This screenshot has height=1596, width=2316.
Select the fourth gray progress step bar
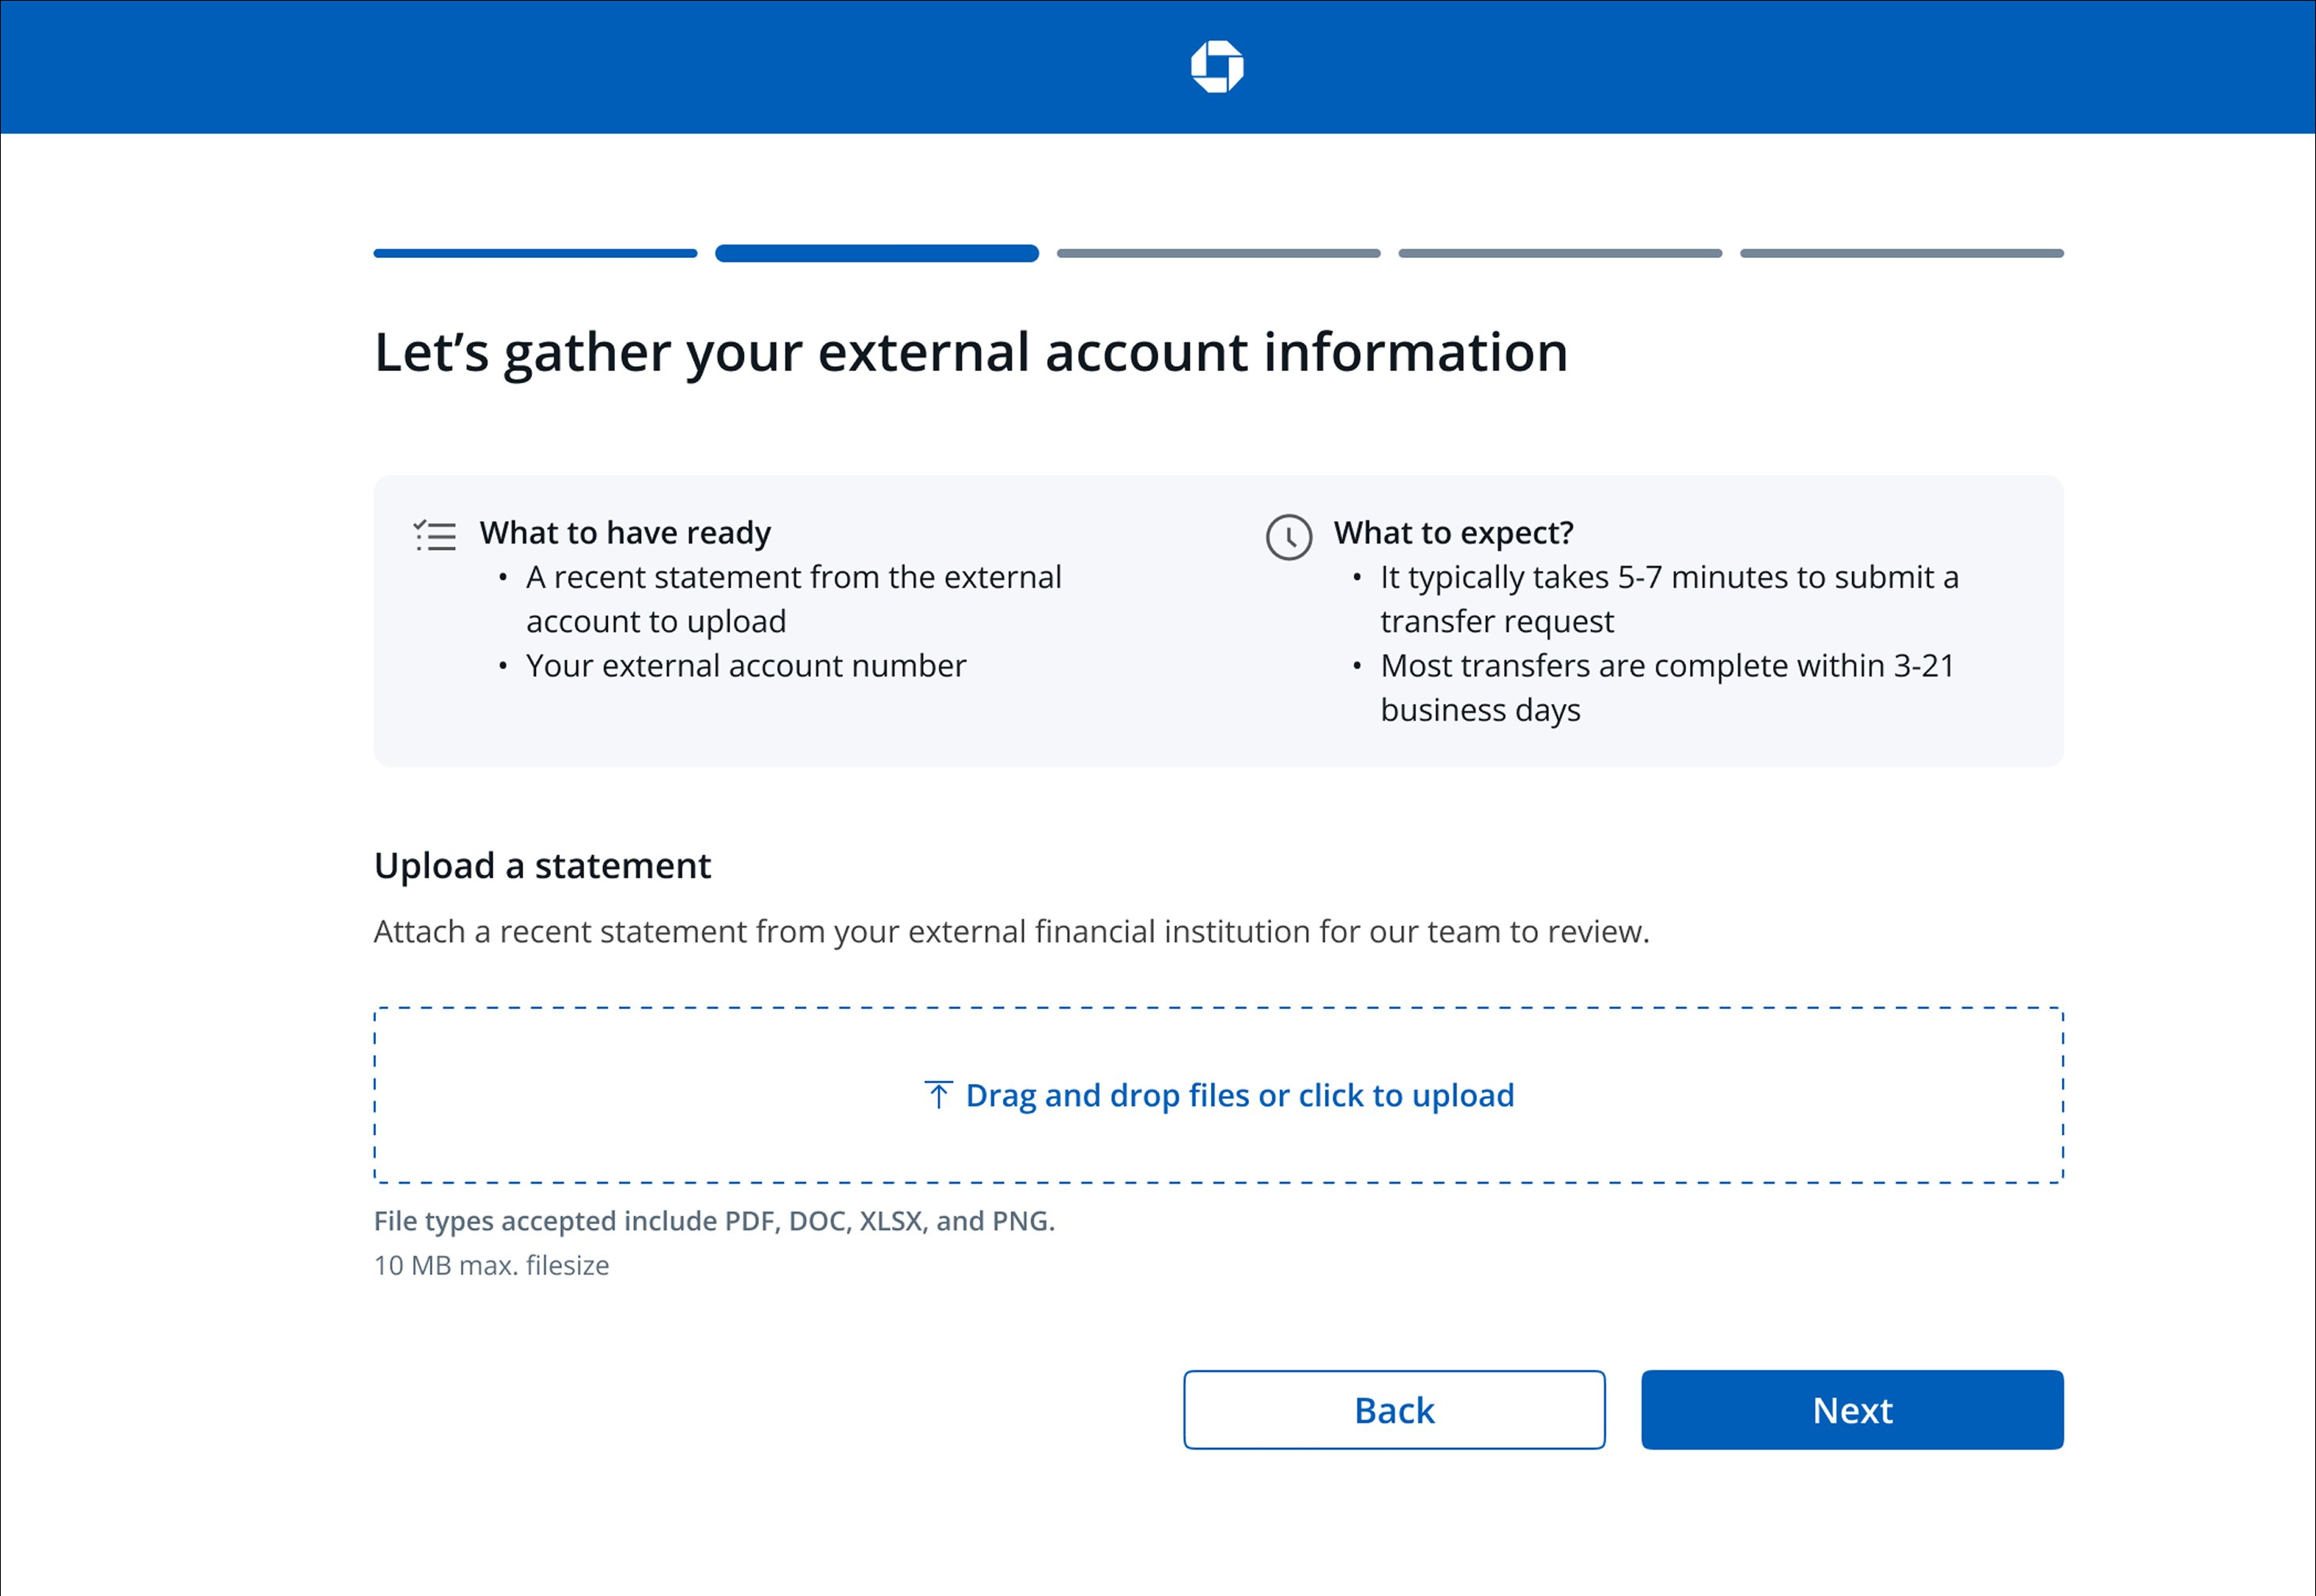1559,254
